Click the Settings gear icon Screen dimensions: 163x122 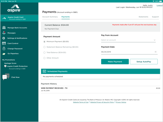(x=4, y=38)
